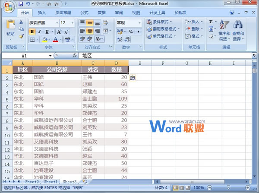Click the formula bar showing 地区
The image size is (259, 193).
point(165,56)
